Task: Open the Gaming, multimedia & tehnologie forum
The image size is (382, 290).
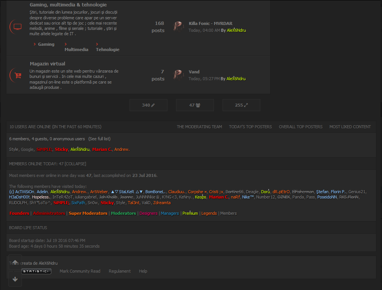Action: (x=68, y=5)
